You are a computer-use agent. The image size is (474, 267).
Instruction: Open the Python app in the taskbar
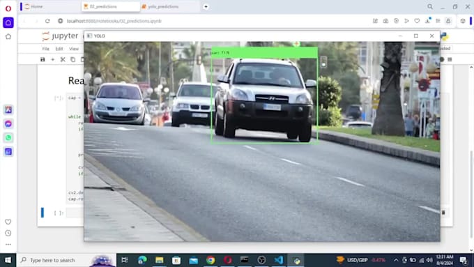point(296,260)
